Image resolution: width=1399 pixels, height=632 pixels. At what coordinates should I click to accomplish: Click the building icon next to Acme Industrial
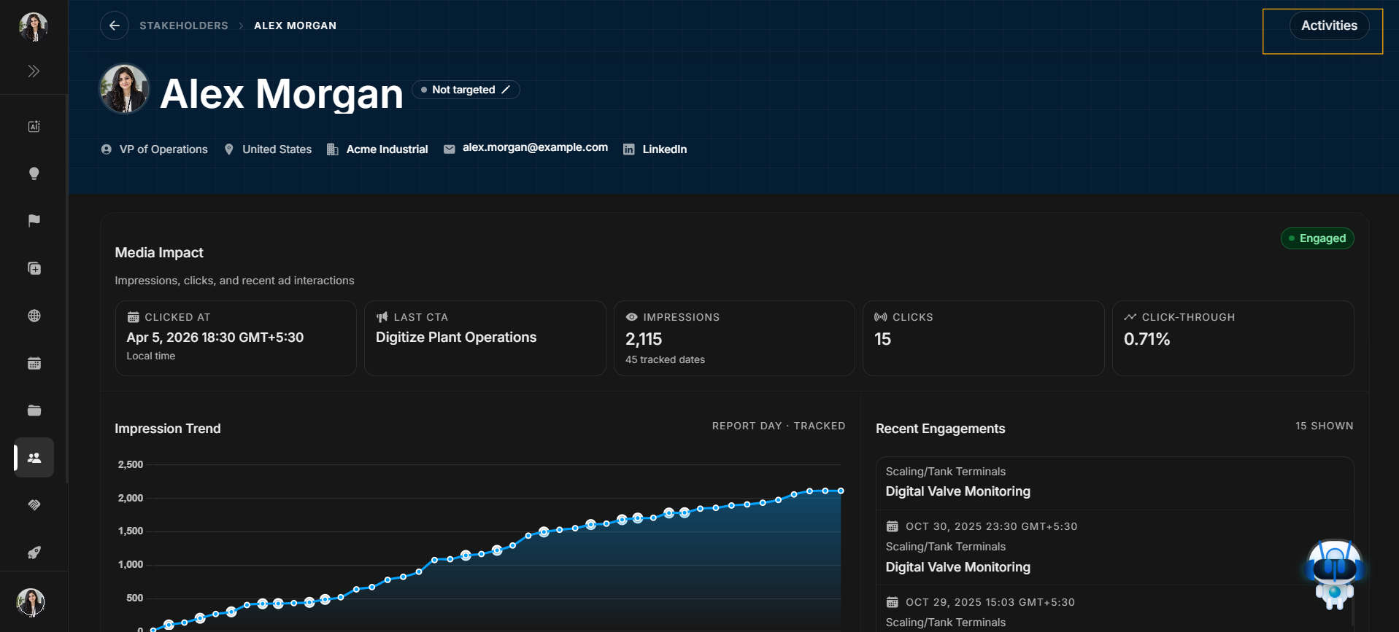pyautogui.click(x=332, y=149)
